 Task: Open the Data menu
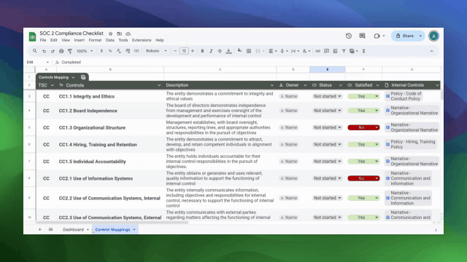(x=109, y=40)
